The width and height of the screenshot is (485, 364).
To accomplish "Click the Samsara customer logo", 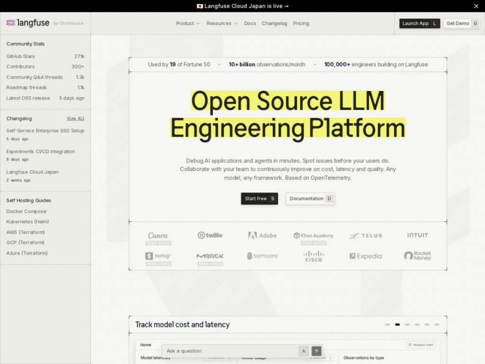I will pos(262,256).
